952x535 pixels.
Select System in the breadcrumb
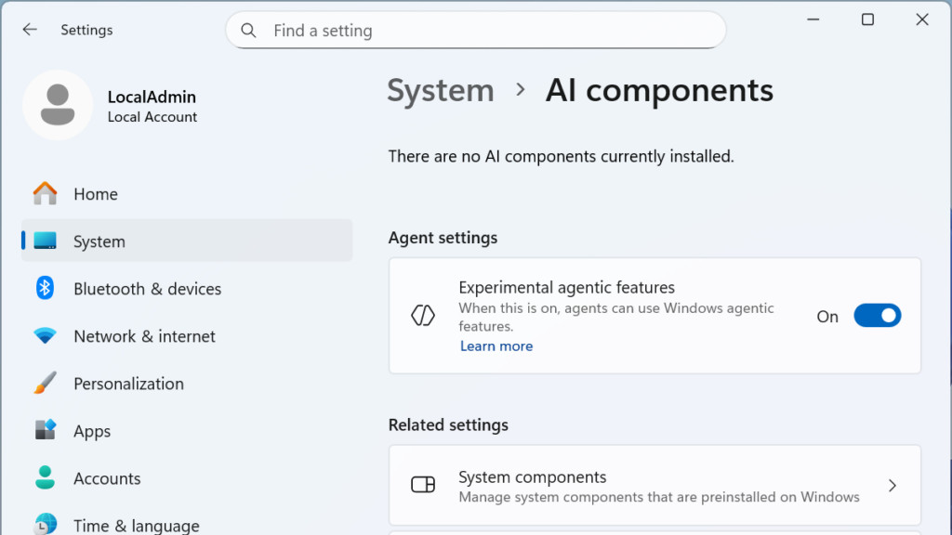click(440, 90)
